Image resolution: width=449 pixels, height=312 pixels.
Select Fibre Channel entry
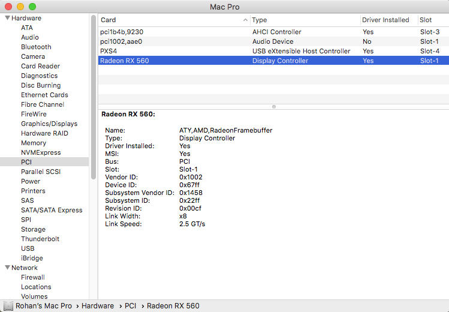[43, 104]
